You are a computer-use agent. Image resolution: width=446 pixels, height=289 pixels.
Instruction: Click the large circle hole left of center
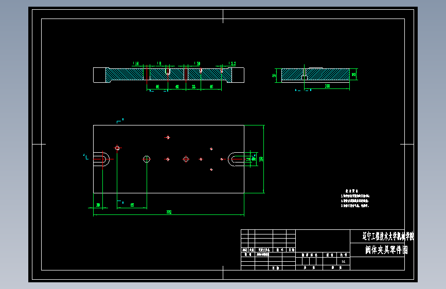tap(147, 159)
